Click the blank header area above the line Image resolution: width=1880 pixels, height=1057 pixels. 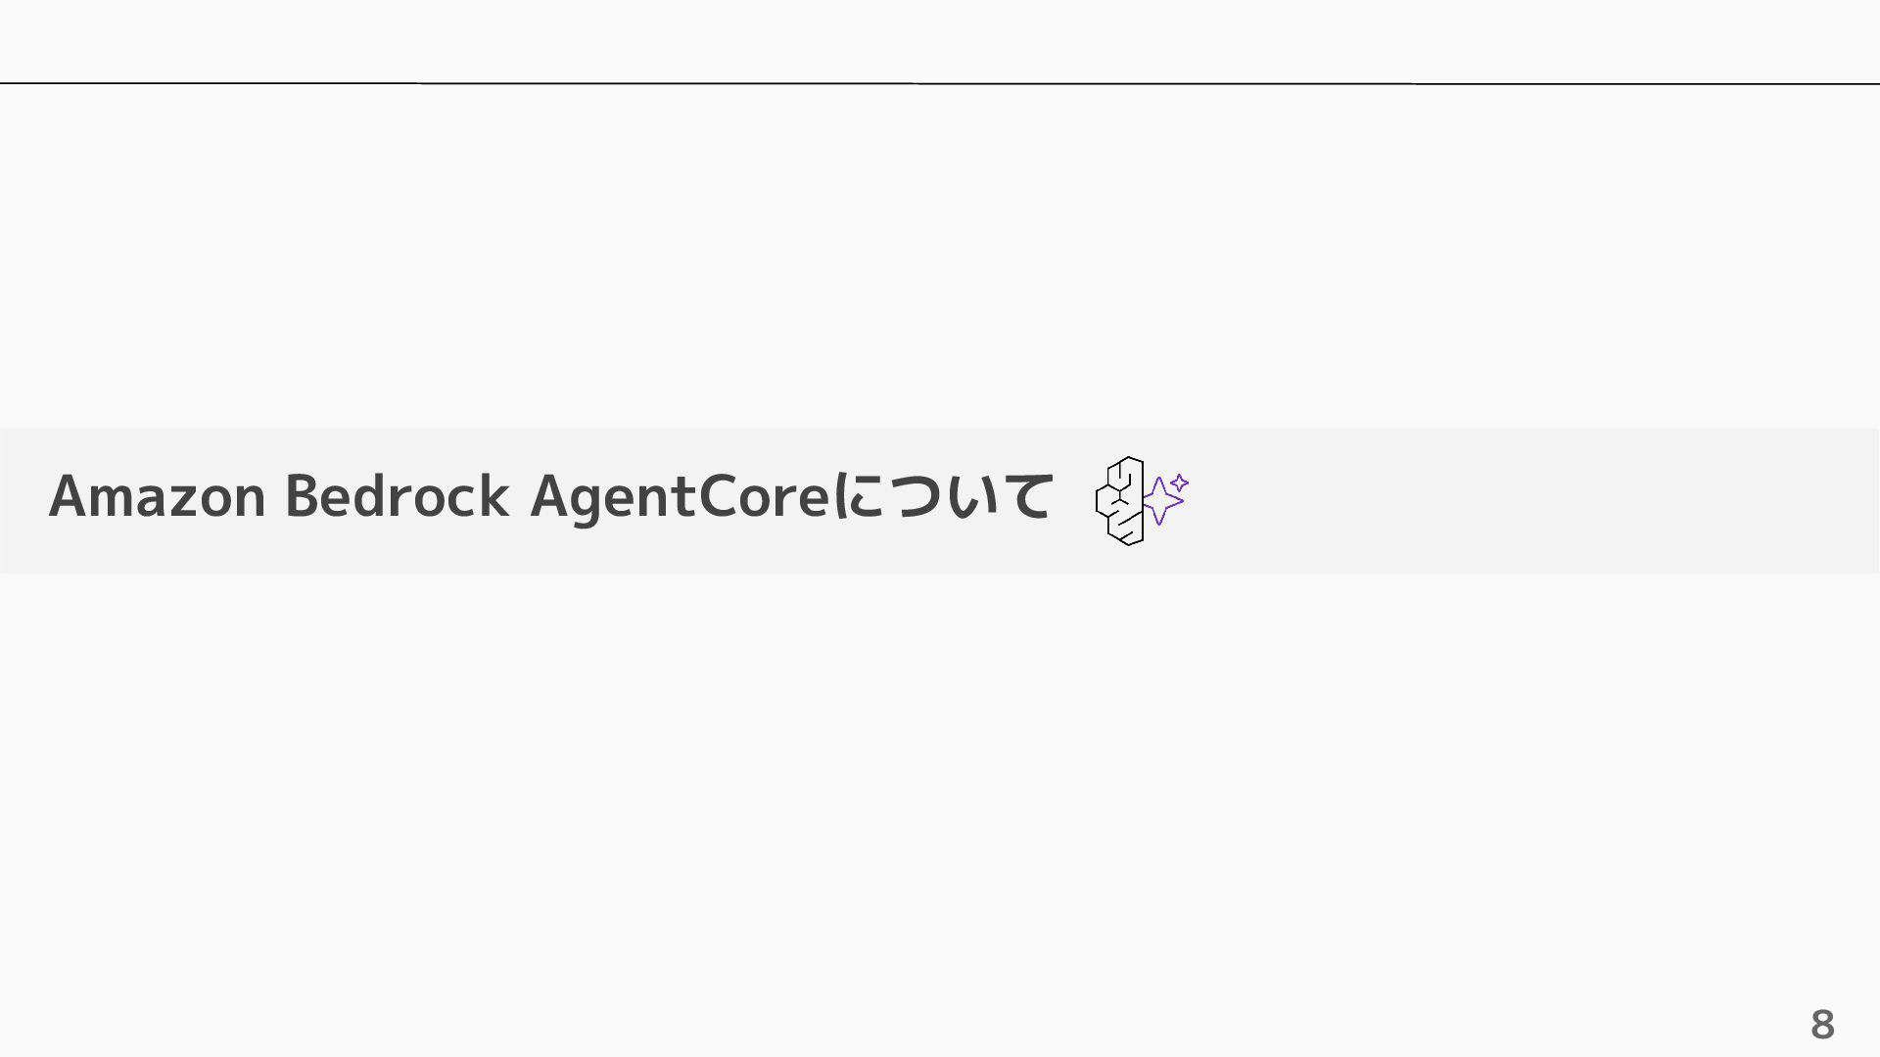[x=940, y=40]
